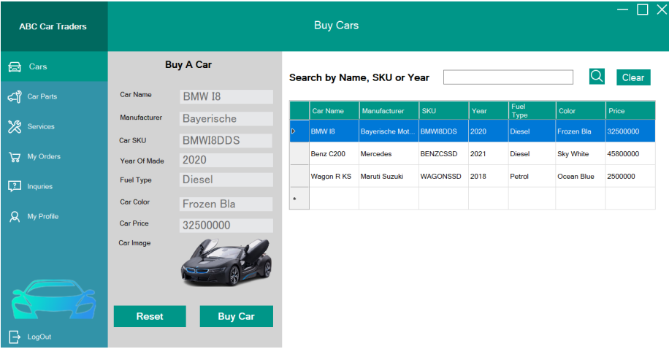669x349 pixels.
Task: Sort by the Manufacturer column header
Action: (389, 111)
